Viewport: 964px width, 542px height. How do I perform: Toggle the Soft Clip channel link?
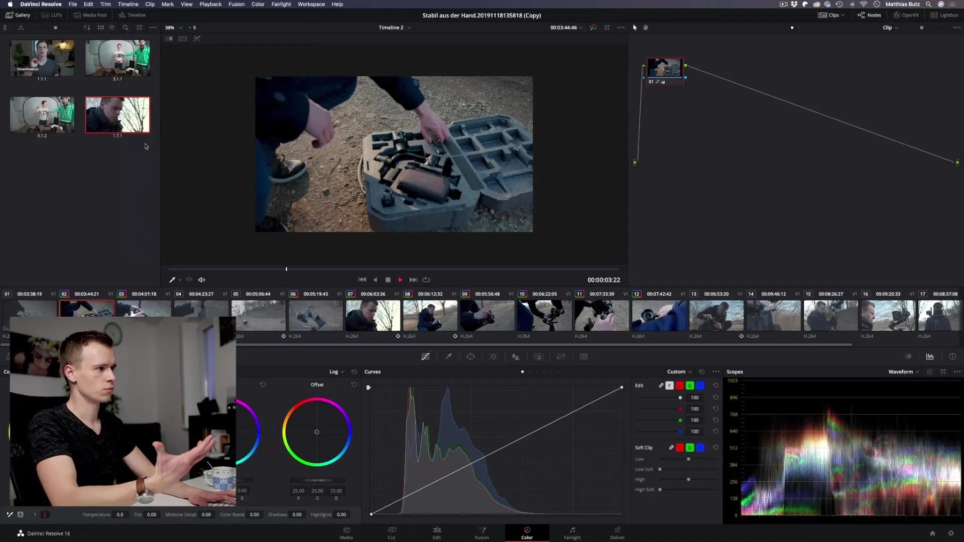tap(671, 448)
